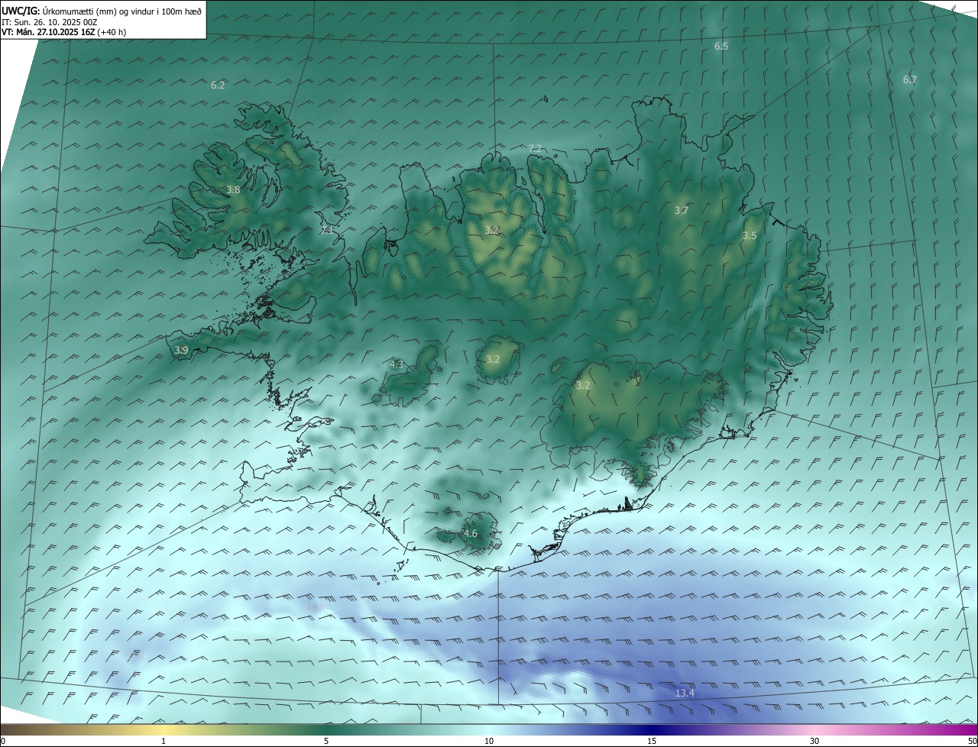Click the 4.3 value label on the map
Screen dimensions: 978x747
pos(396,365)
